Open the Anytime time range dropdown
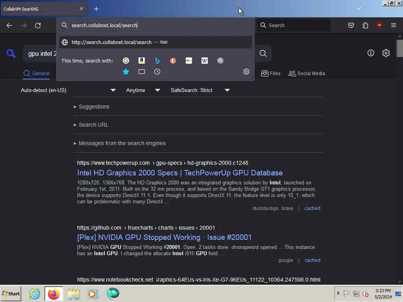 click(x=143, y=90)
